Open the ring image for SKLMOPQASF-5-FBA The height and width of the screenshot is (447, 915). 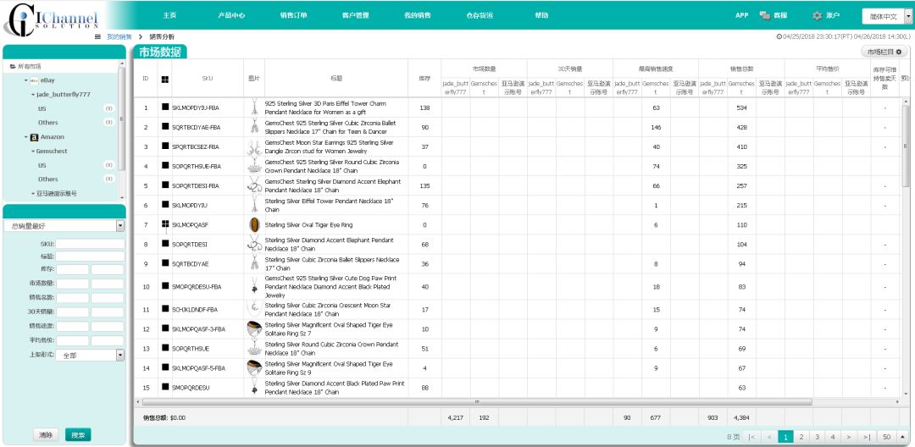[254, 367]
